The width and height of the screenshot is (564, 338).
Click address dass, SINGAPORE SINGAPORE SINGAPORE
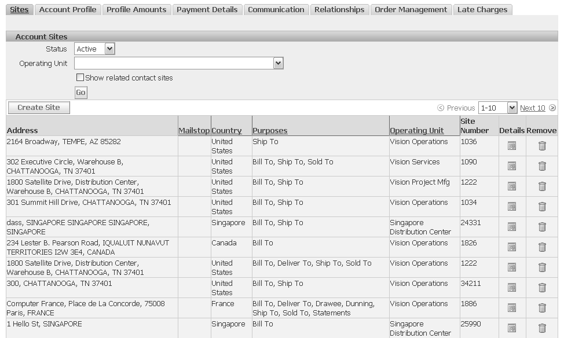click(78, 227)
